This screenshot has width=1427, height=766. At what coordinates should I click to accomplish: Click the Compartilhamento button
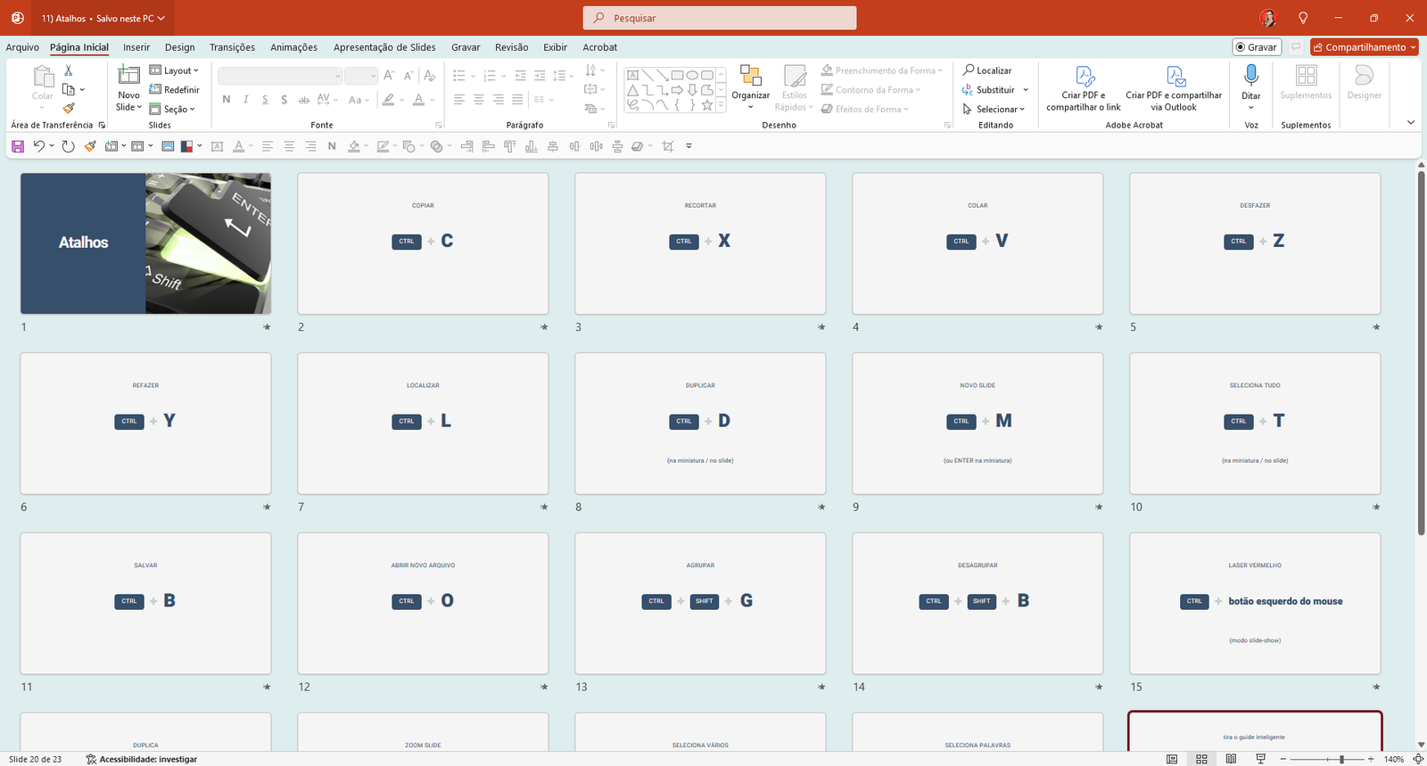tap(1364, 47)
